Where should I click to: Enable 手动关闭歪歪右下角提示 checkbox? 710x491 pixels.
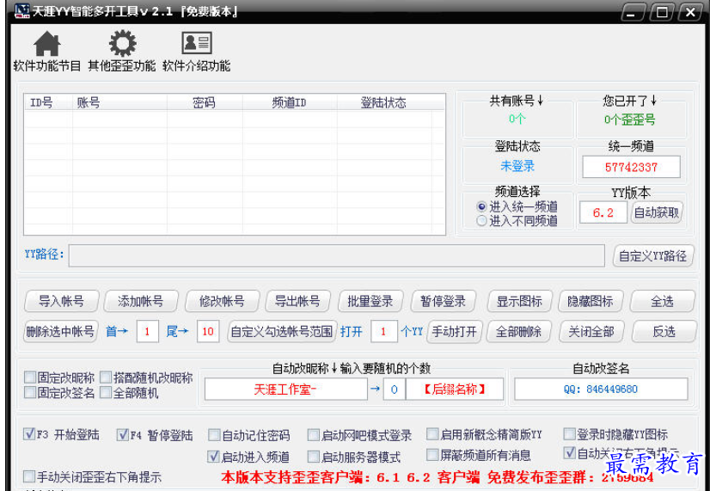click(29, 476)
